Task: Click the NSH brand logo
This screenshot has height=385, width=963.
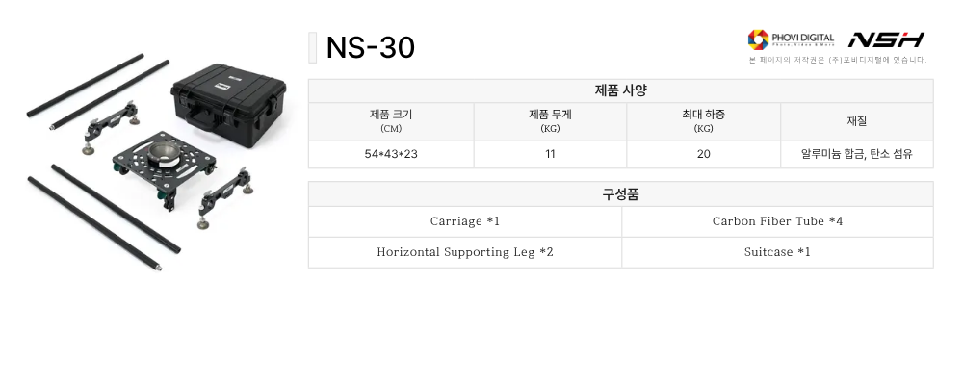Action: 885,39
